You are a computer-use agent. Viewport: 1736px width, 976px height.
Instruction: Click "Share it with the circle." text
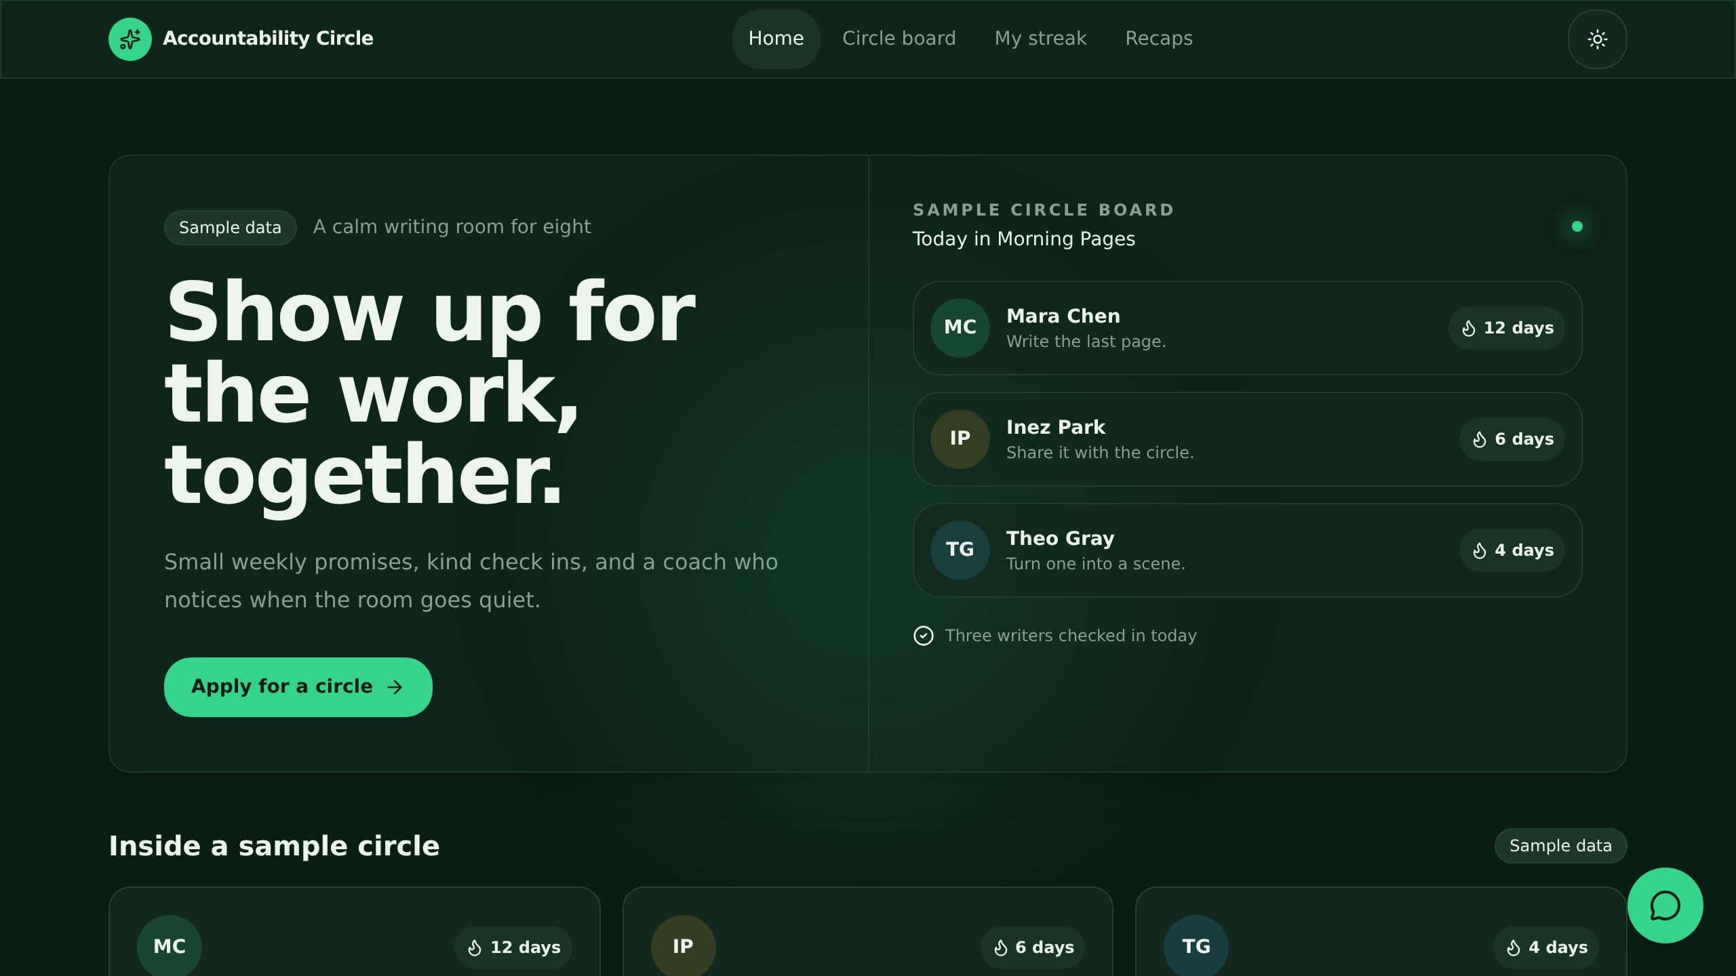1100,453
